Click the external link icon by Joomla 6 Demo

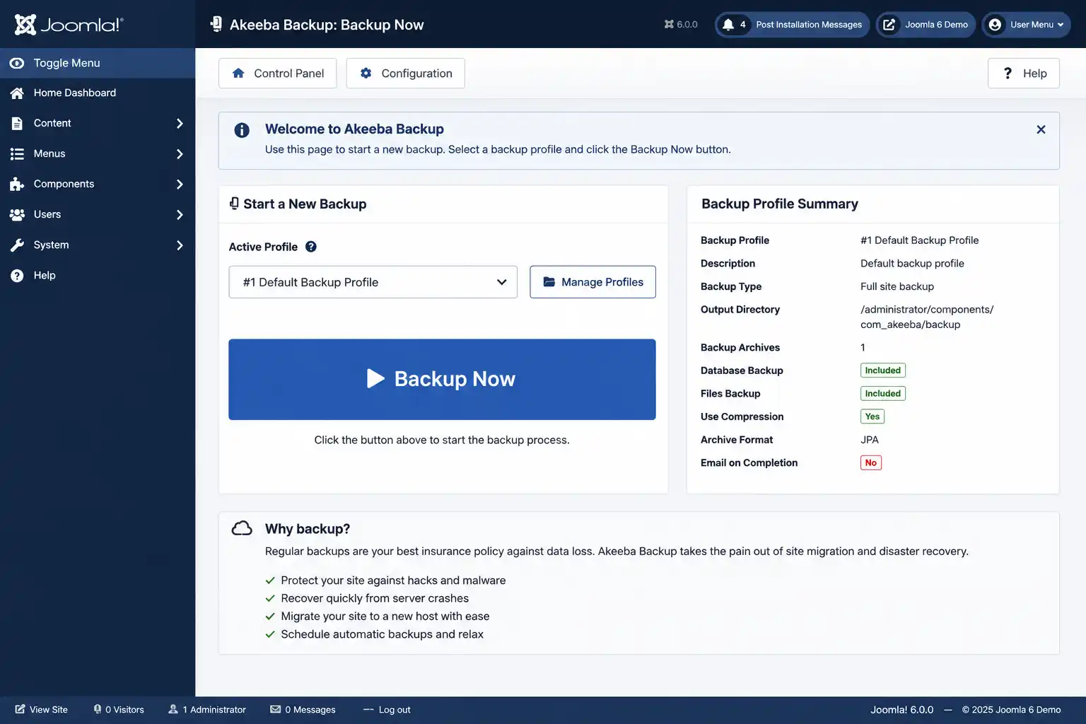(x=889, y=25)
